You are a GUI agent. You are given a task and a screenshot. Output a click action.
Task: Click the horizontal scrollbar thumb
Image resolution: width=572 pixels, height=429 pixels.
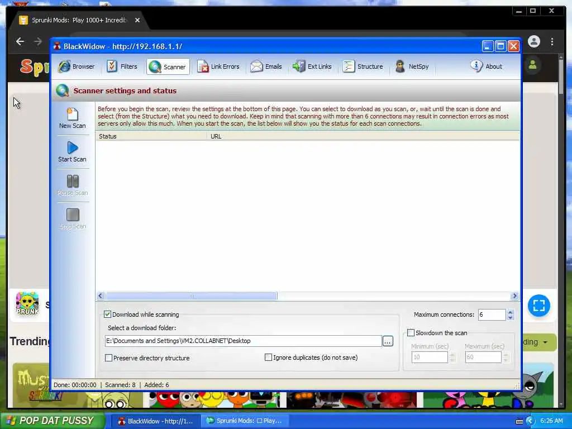[x=192, y=296]
